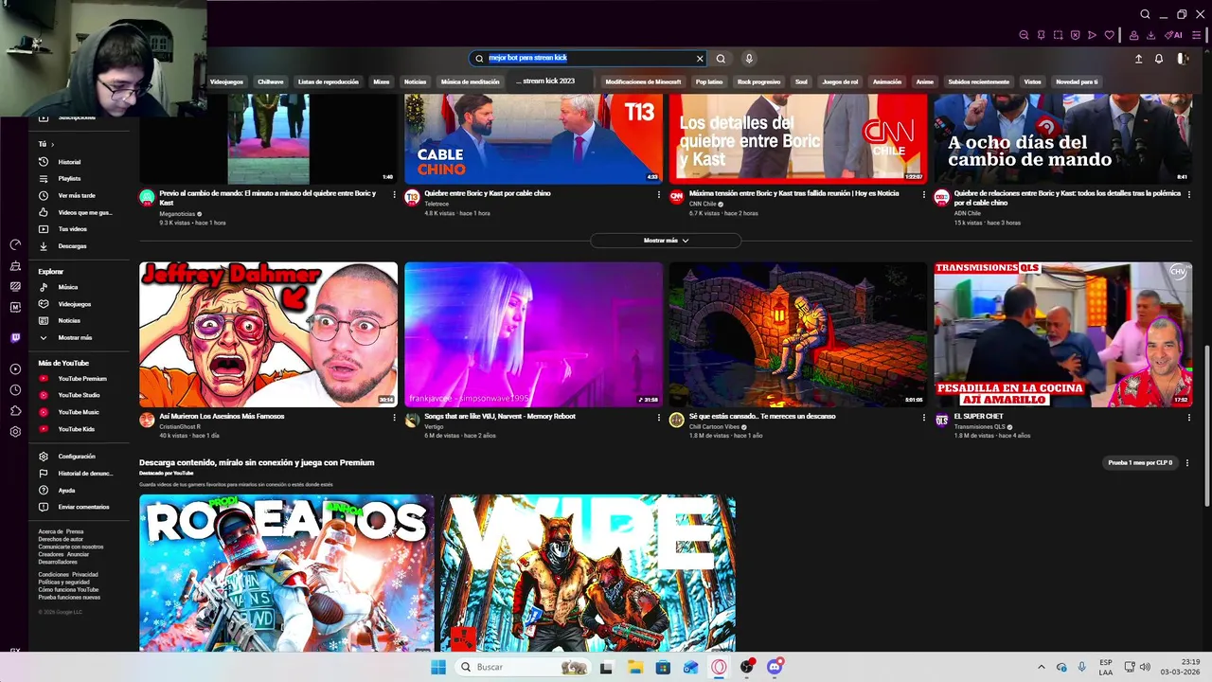Image resolution: width=1212 pixels, height=682 pixels.
Task: Click Opera tab search magnifier
Action: click(1145, 14)
